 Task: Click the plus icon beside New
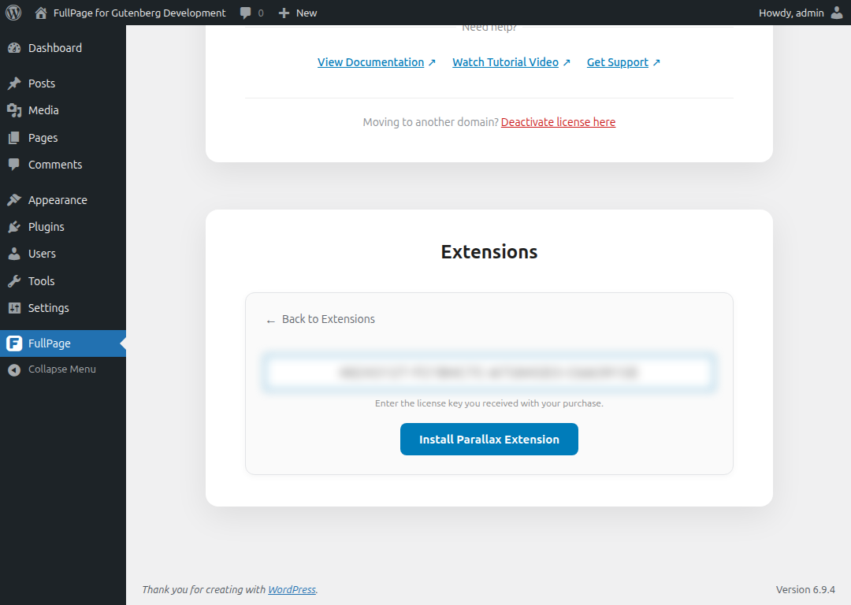point(284,13)
